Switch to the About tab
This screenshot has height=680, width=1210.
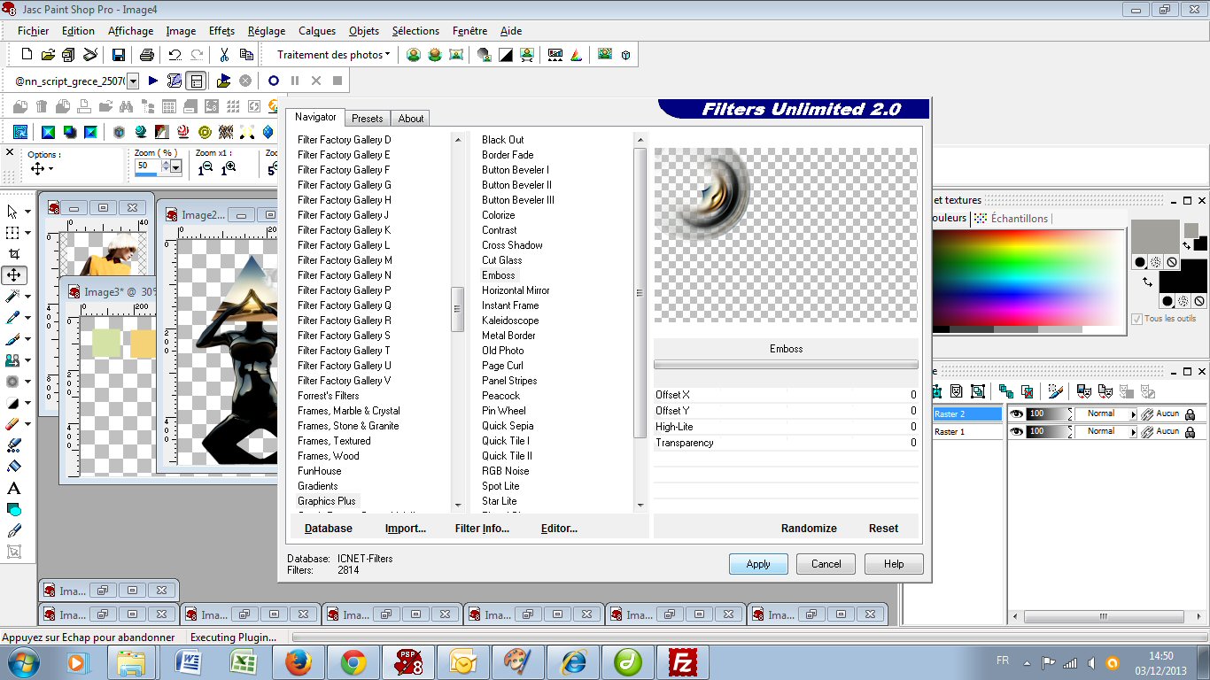(411, 119)
